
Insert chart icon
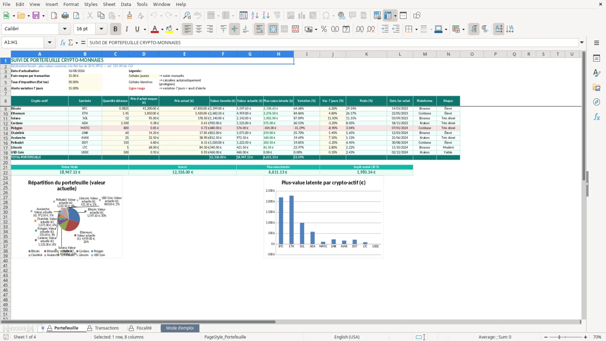[x=301, y=16]
